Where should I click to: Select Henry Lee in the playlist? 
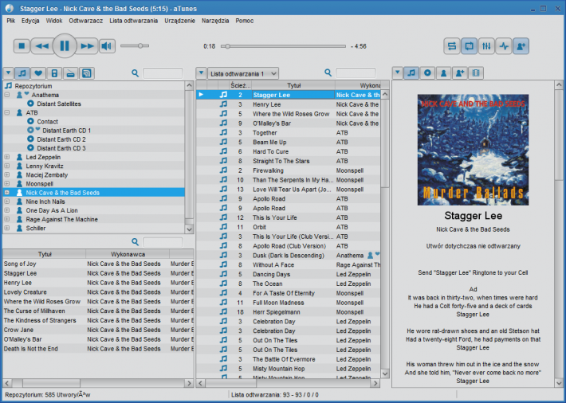(288, 104)
